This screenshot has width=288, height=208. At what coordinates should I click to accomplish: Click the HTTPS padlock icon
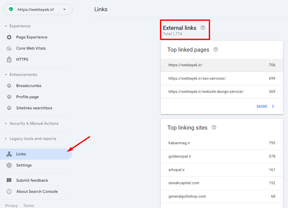9,59
